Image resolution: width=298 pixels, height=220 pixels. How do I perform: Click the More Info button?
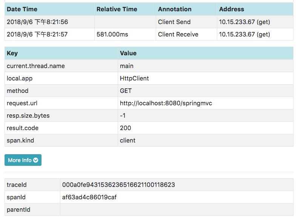(x=23, y=160)
